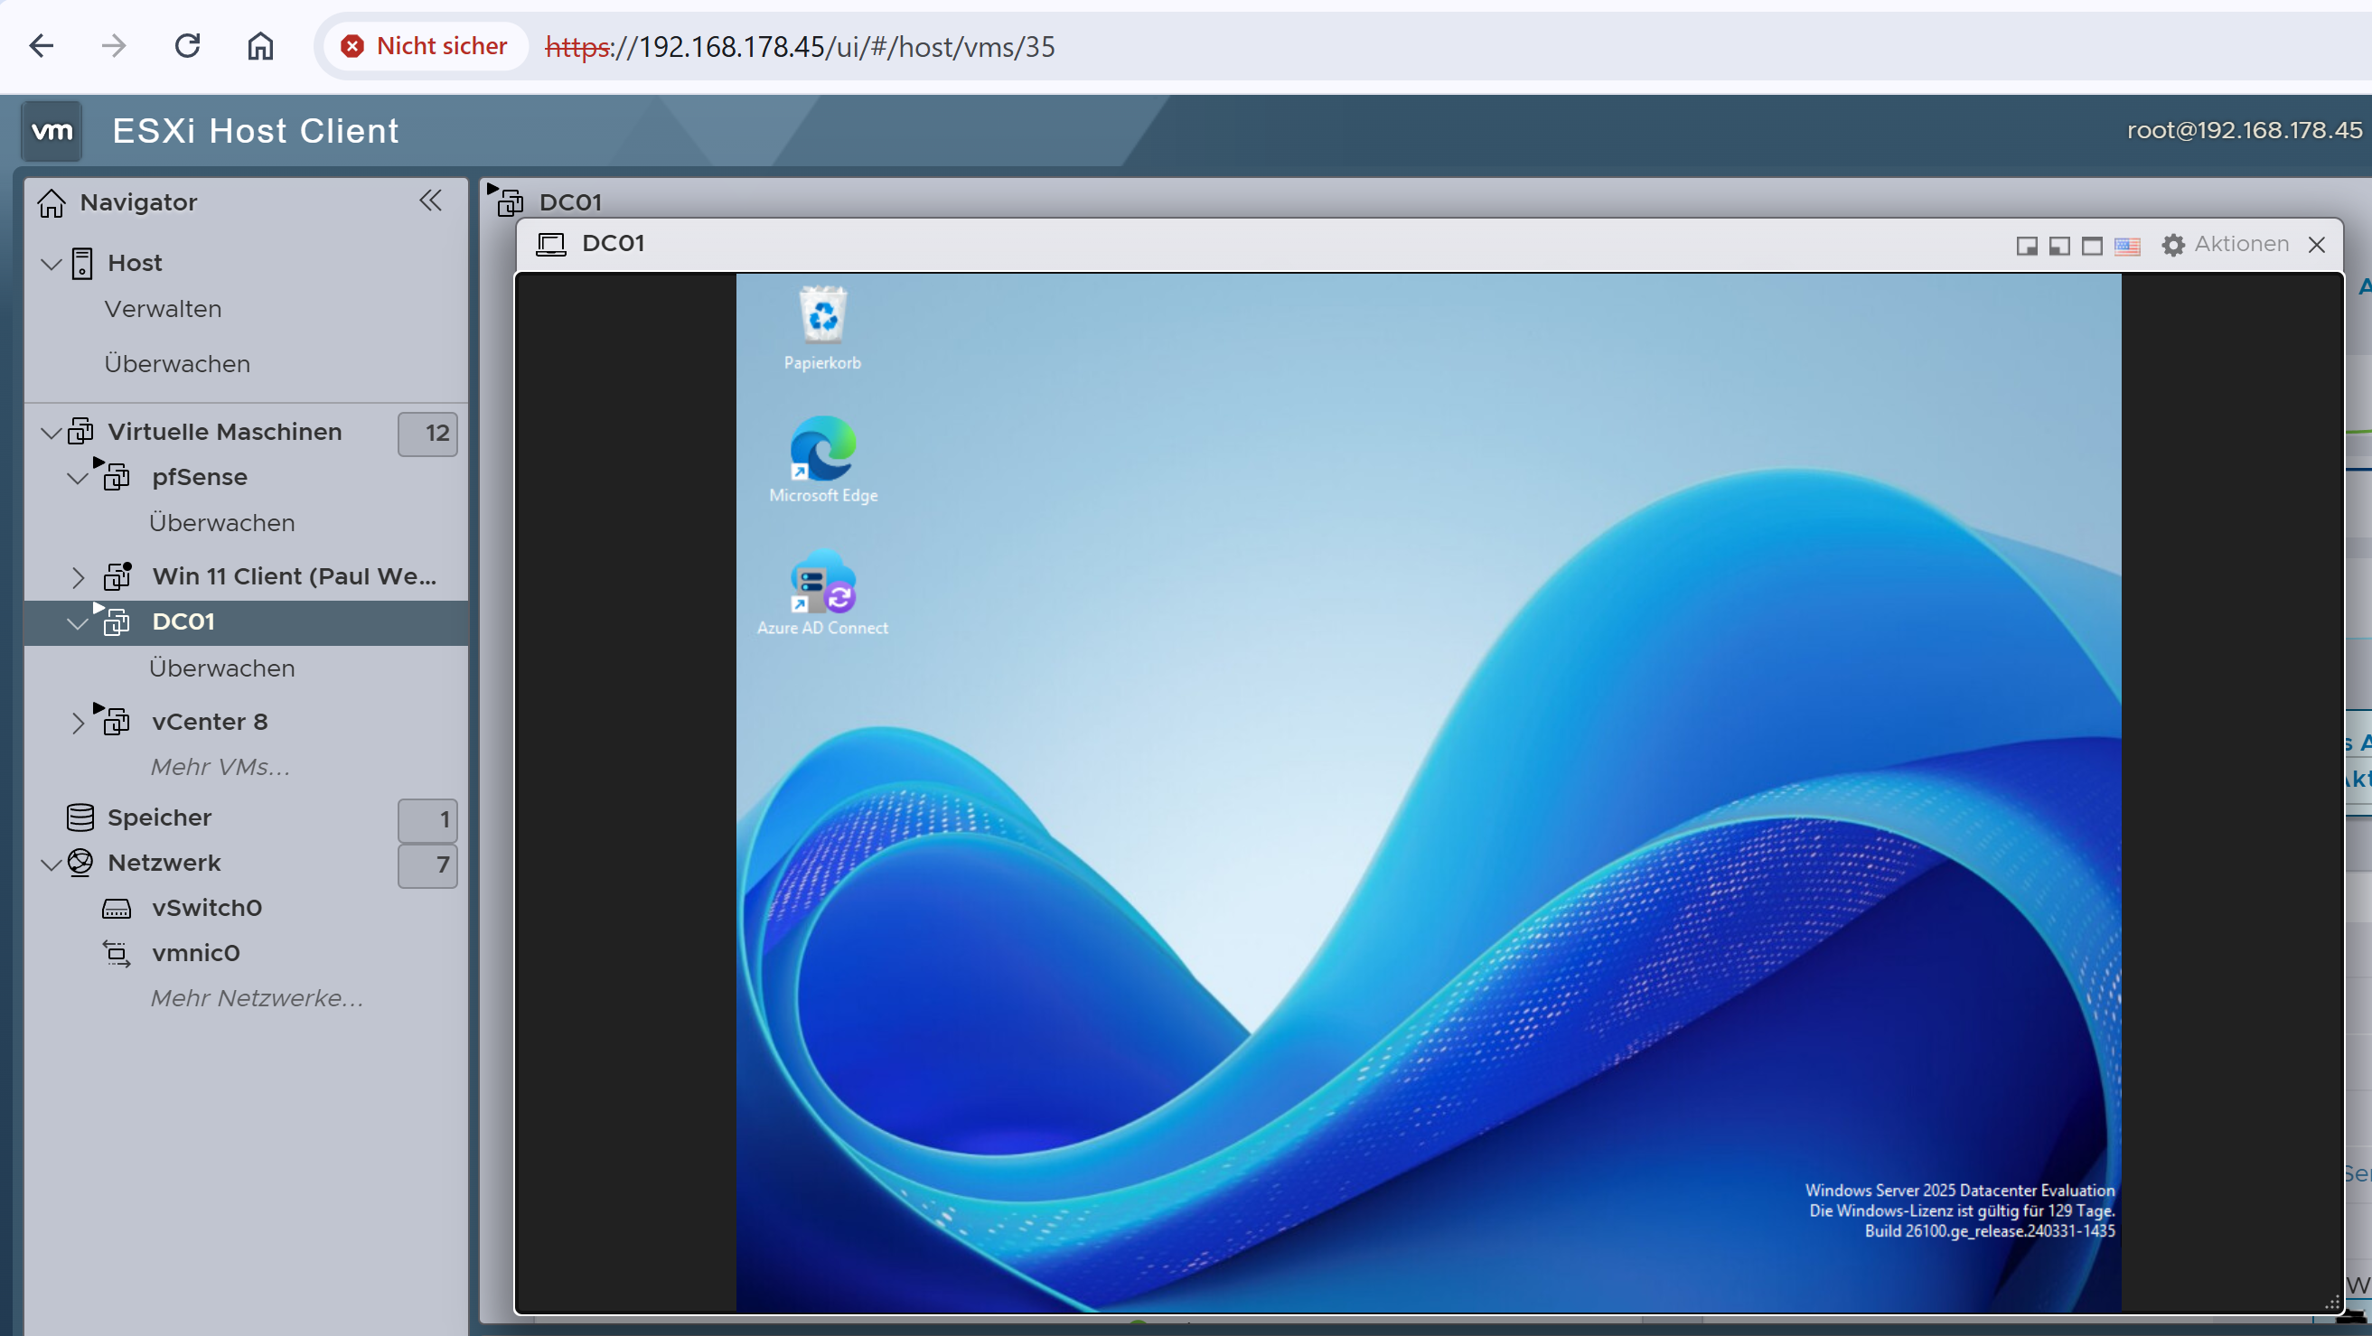
Task: Dock console to bottom-left corner icon
Action: pyautogui.click(x=2059, y=246)
